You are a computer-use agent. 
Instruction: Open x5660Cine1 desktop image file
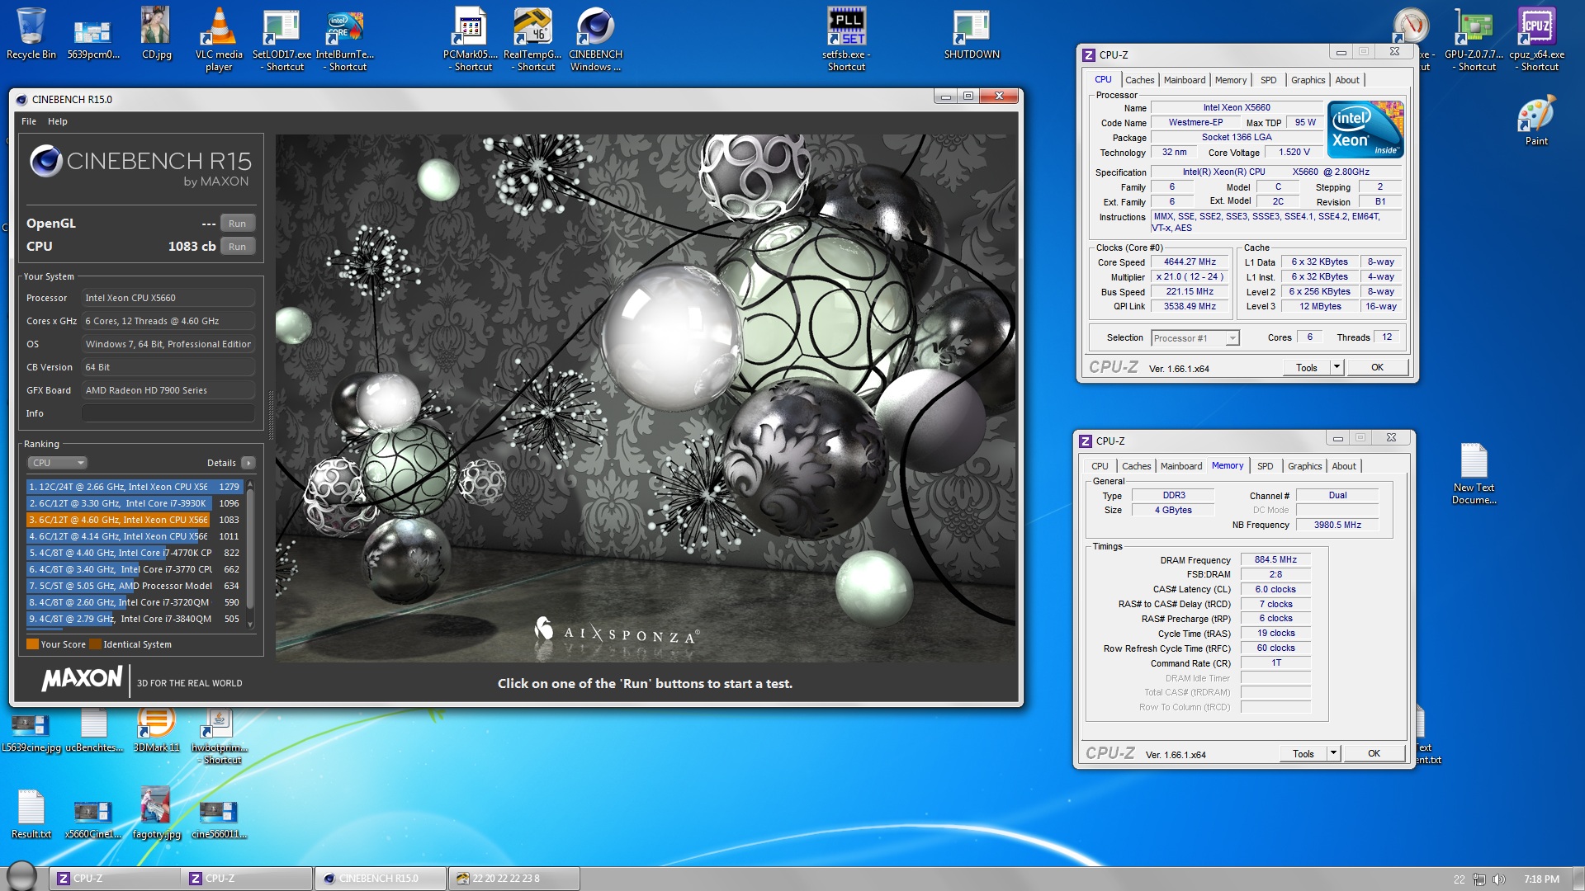pyautogui.click(x=92, y=818)
